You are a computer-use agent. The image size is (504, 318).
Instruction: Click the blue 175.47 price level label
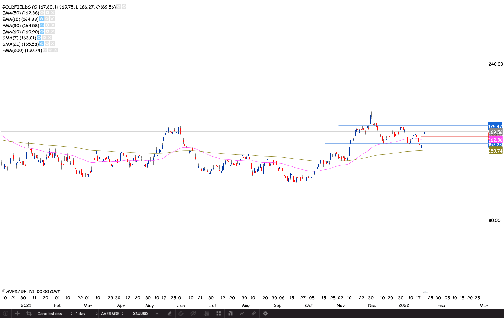pyautogui.click(x=495, y=126)
